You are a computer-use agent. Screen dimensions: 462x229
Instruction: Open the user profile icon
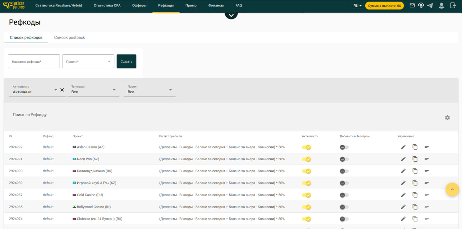[441, 6]
